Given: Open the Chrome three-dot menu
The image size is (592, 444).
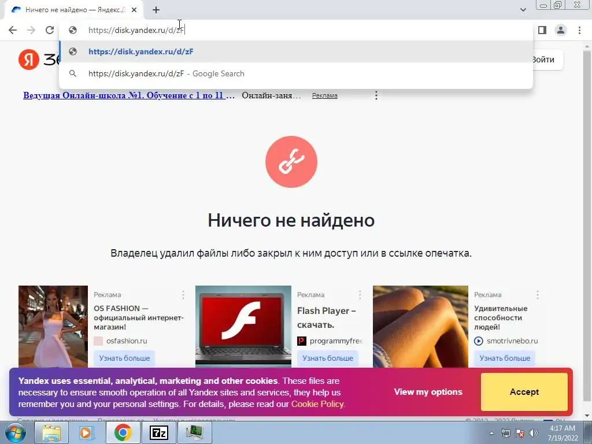Looking at the screenshot, I should coord(579,30).
